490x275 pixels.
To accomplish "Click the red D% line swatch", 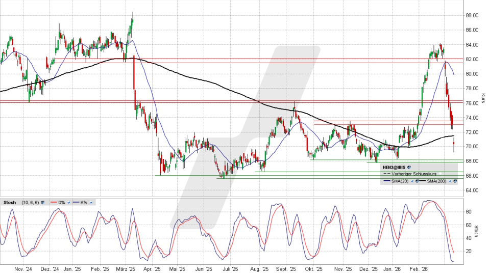I will pyautogui.click(x=54, y=202).
